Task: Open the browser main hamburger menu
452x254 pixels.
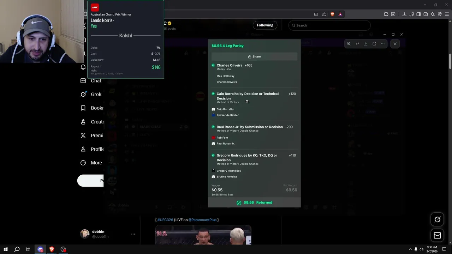Action: [447, 14]
